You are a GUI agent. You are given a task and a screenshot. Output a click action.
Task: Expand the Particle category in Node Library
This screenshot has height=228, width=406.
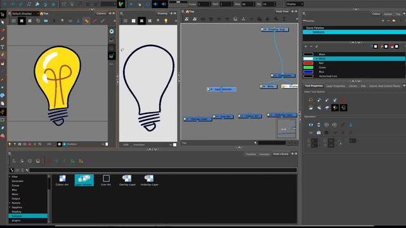click(x=10, y=203)
